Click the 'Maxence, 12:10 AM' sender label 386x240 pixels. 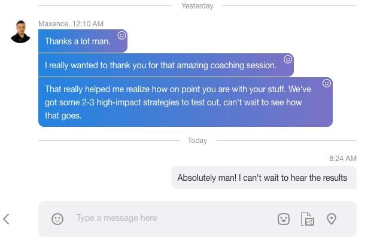click(71, 23)
